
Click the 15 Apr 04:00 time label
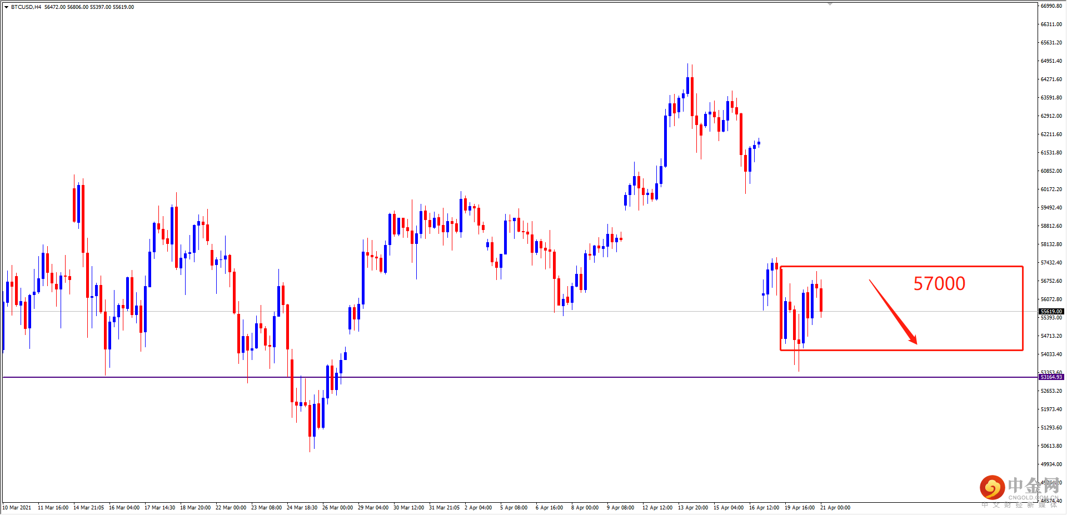(x=729, y=508)
